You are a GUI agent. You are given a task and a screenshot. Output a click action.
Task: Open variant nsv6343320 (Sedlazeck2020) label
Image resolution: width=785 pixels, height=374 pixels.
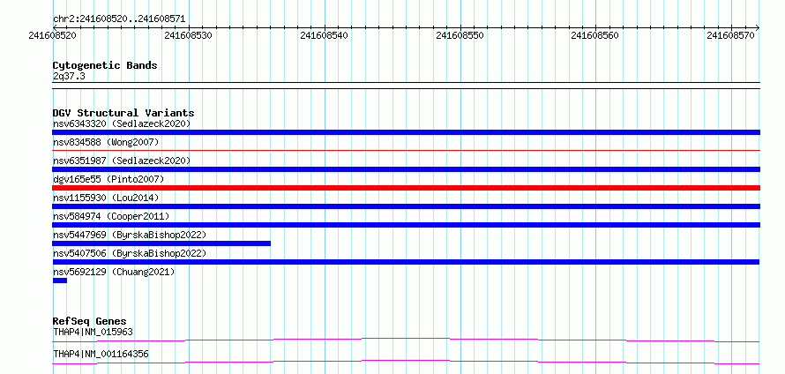click(122, 123)
